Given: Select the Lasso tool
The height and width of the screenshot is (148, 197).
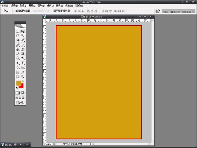Looking at the screenshot, I should (x=18, y=36).
